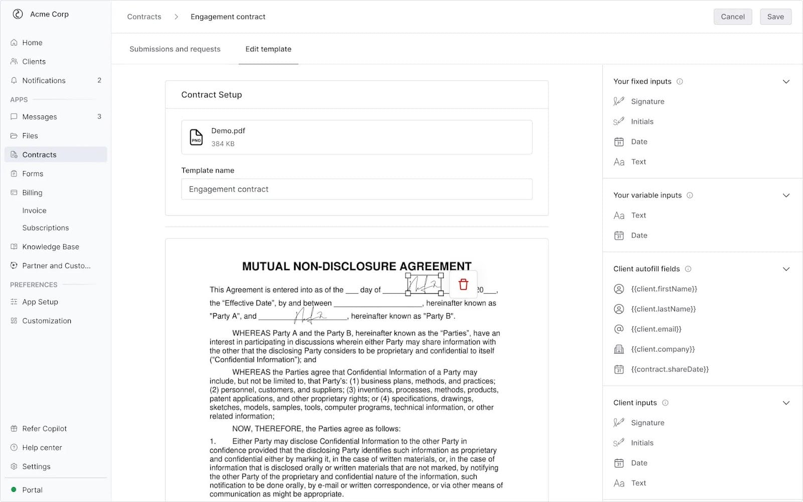Collapse the Your fixed inputs section
803x502 pixels.
(785, 81)
